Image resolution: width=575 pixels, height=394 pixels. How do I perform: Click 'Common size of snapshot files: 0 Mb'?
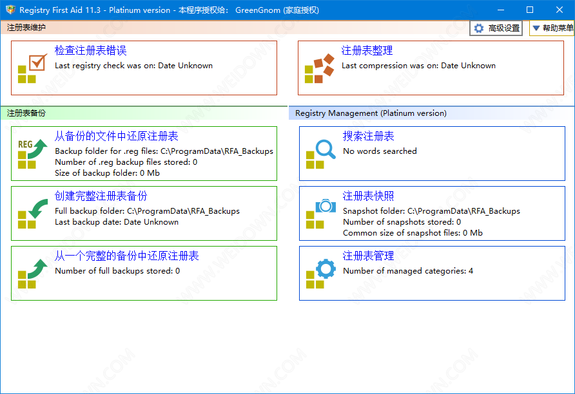(413, 233)
